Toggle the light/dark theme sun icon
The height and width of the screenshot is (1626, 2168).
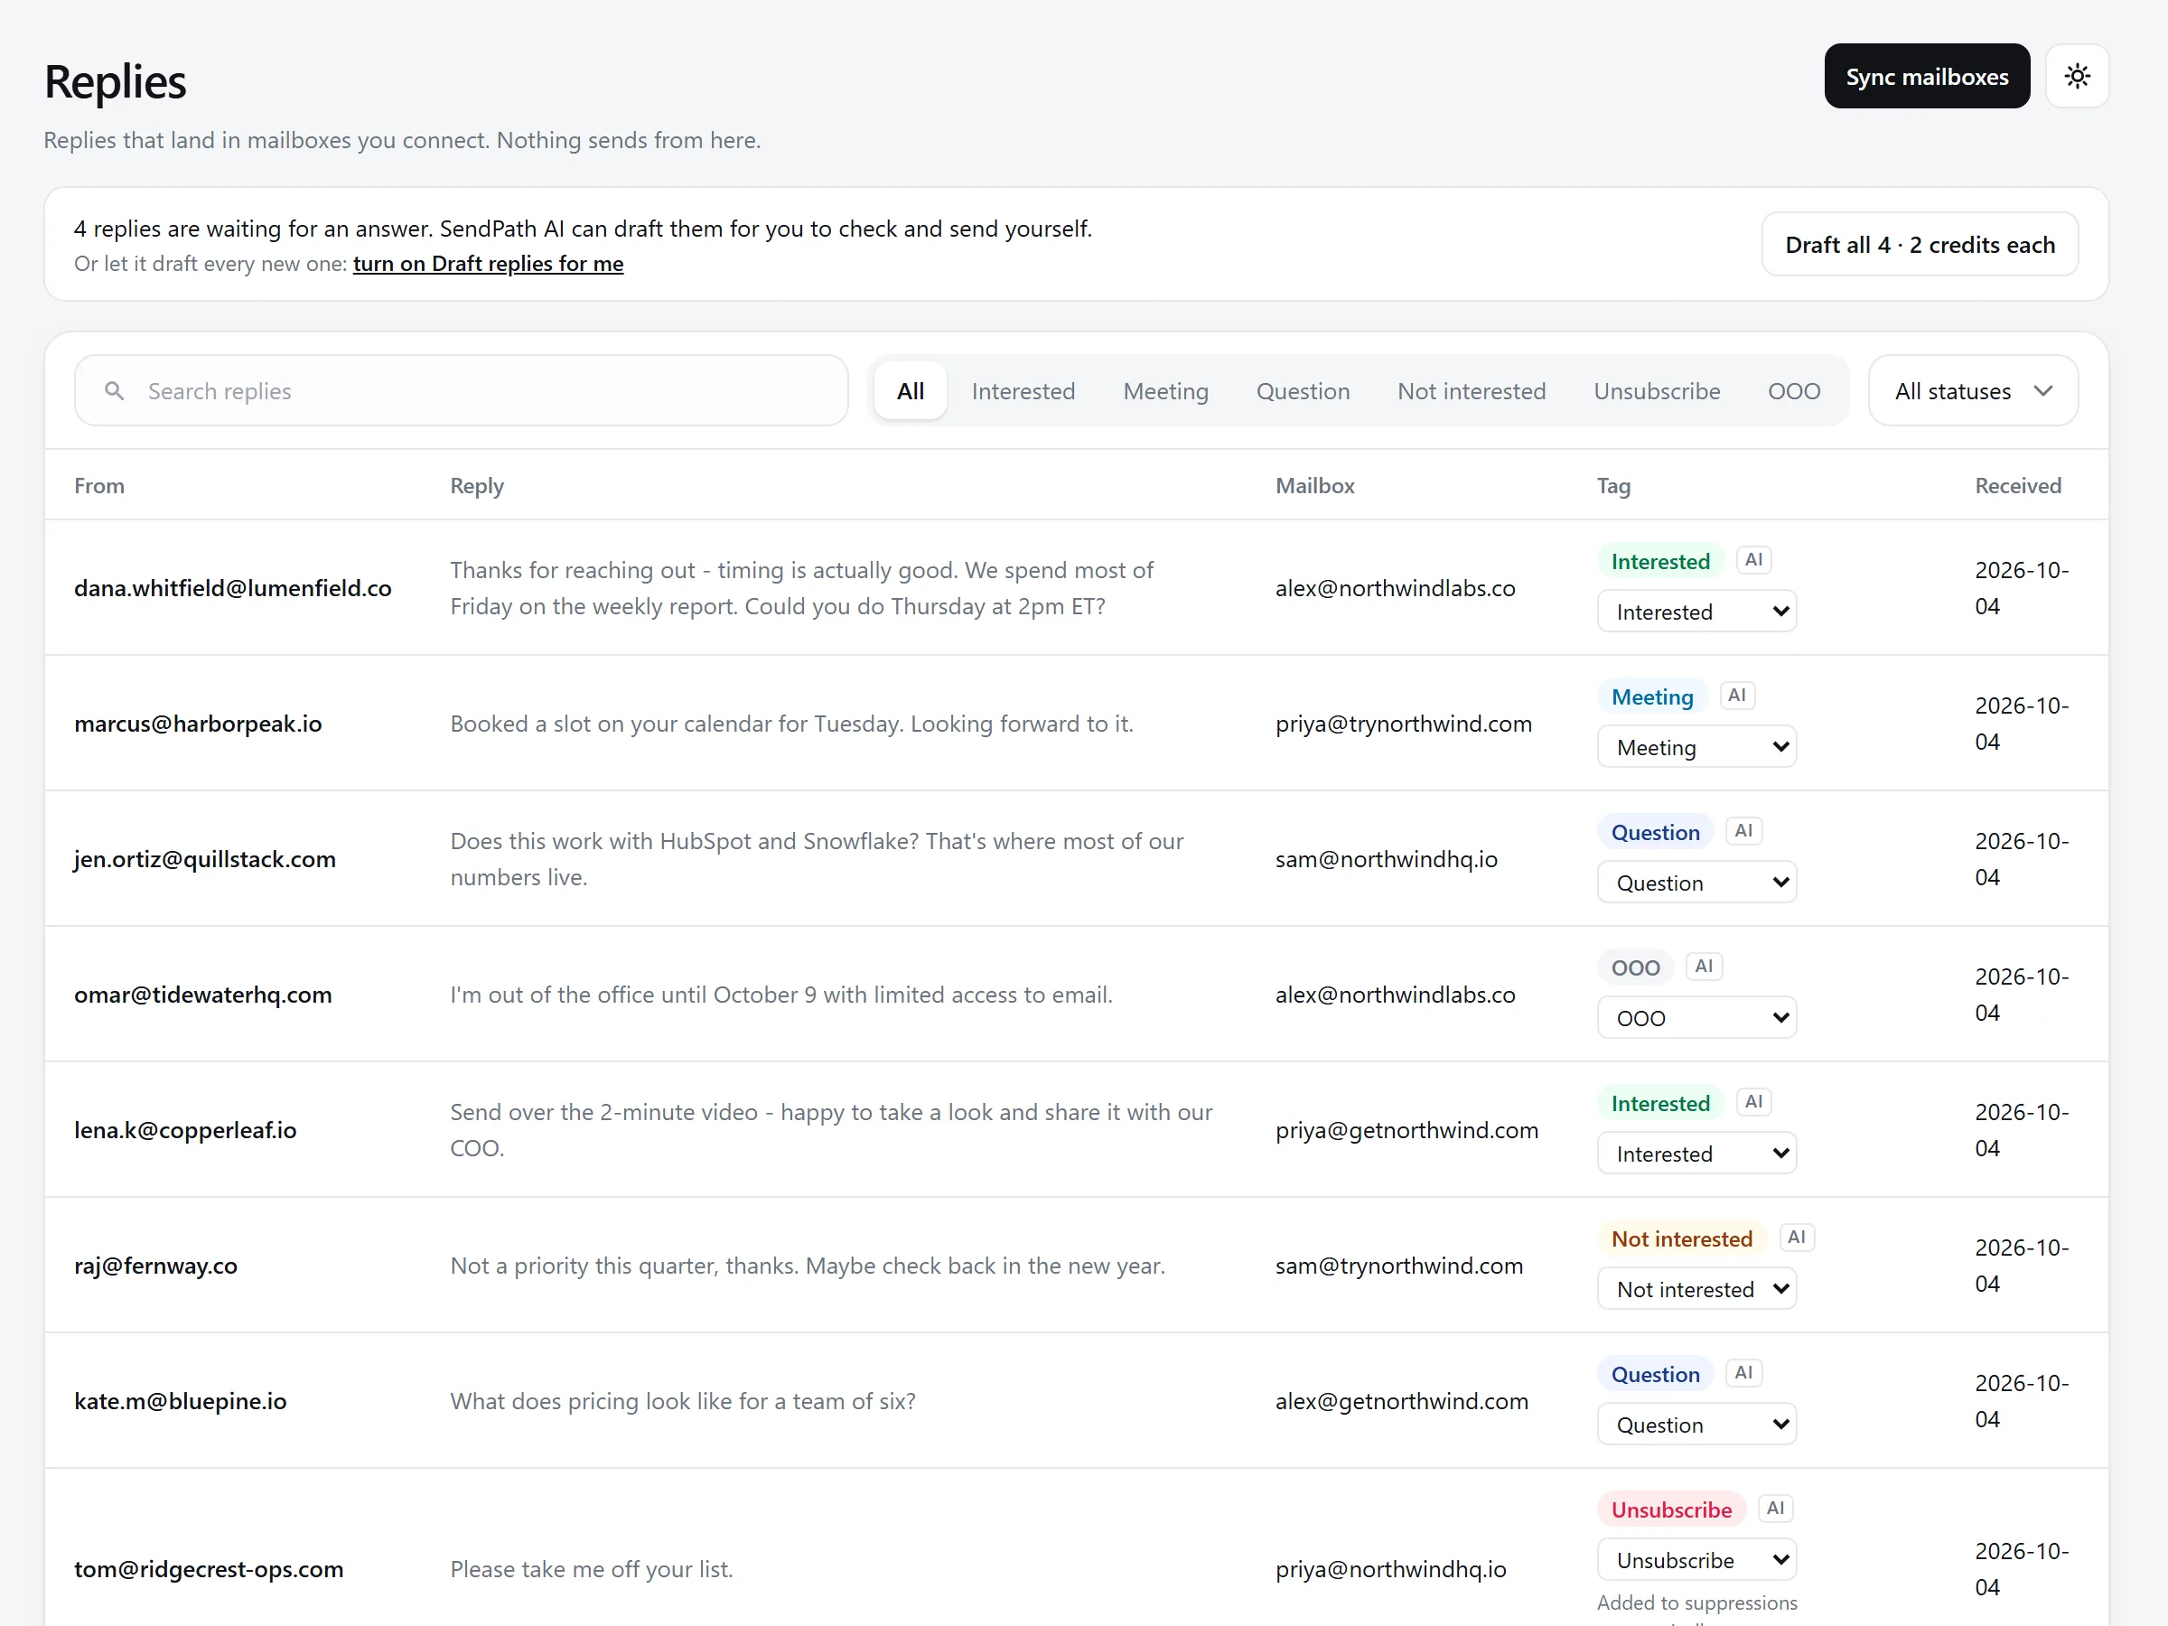[2077, 77]
